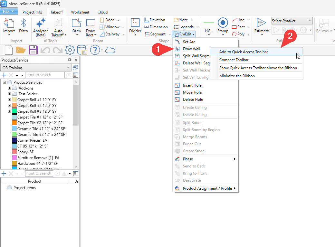Open the Estimate tool
Screen dimensions: 335x247
pyautogui.click(x=262, y=27)
